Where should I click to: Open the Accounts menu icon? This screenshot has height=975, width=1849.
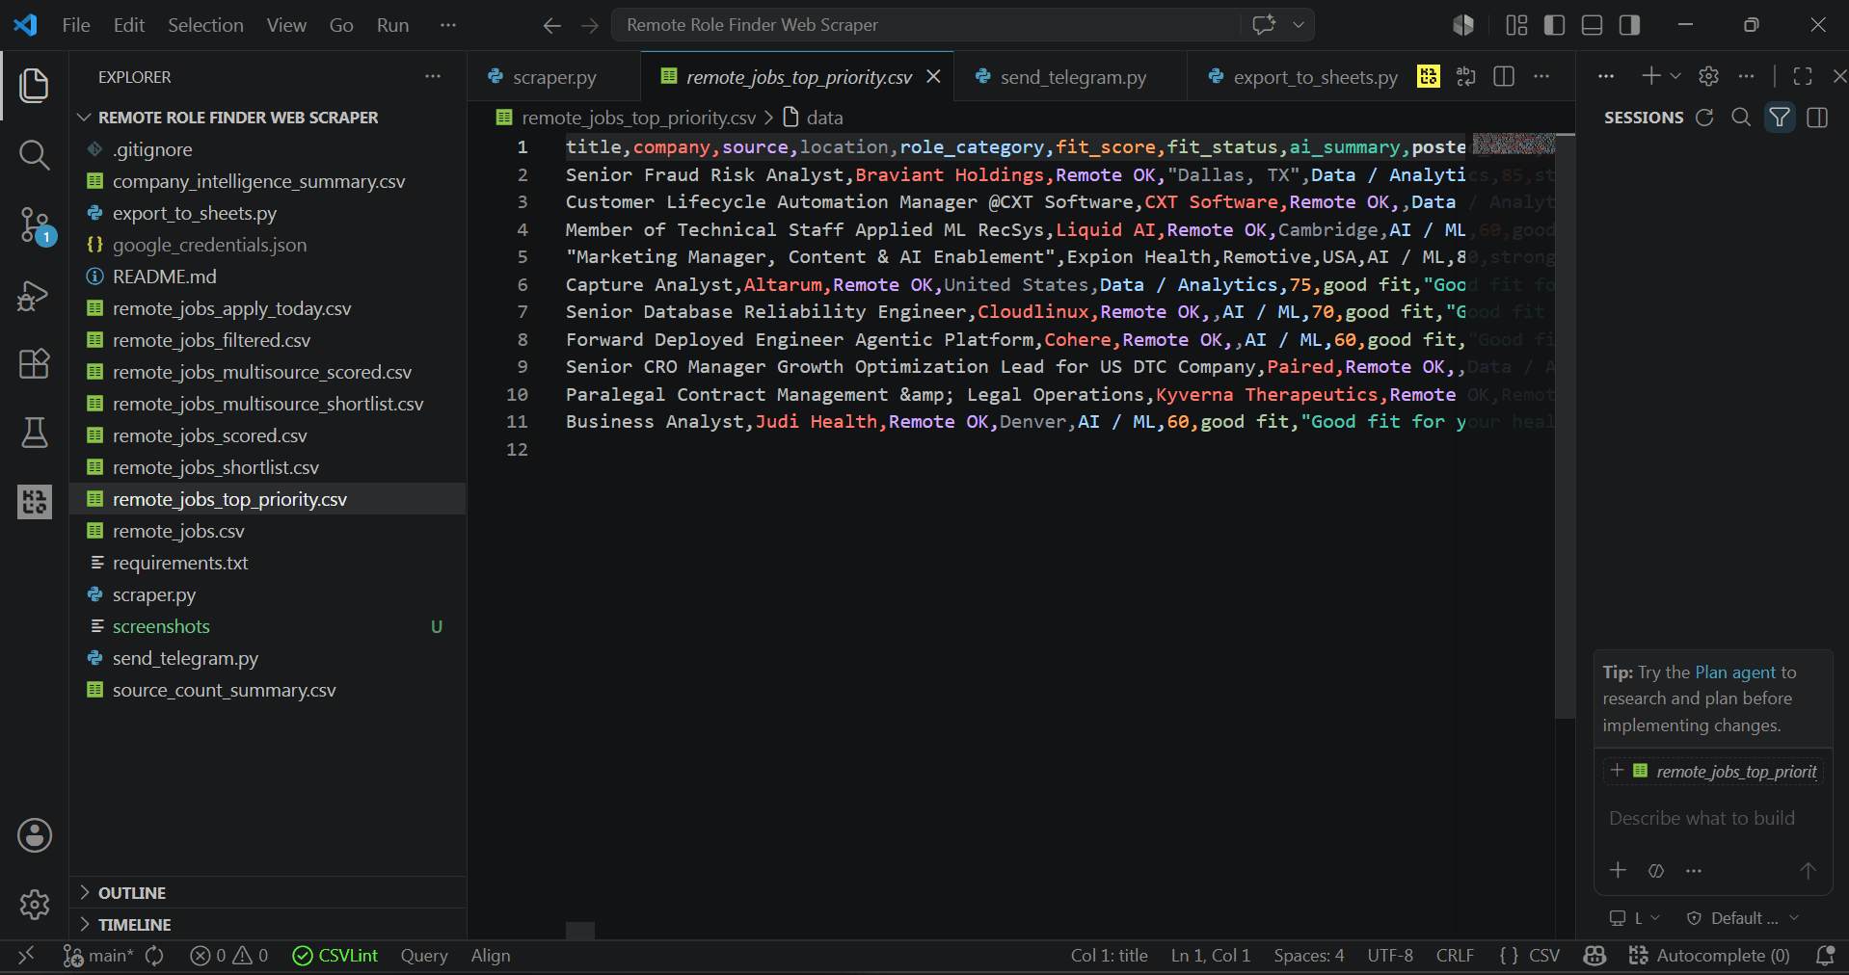35,835
